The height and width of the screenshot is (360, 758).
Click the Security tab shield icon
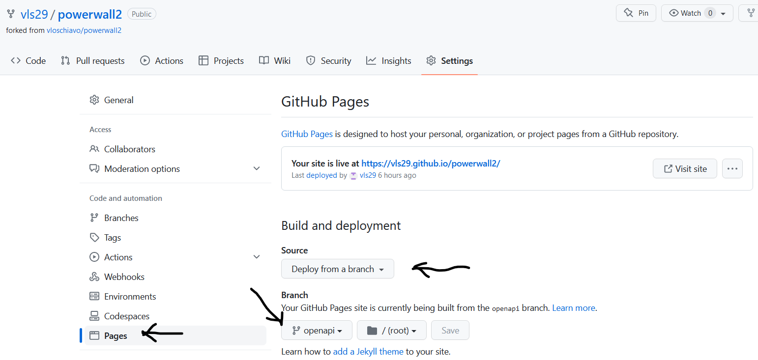click(x=311, y=60)
